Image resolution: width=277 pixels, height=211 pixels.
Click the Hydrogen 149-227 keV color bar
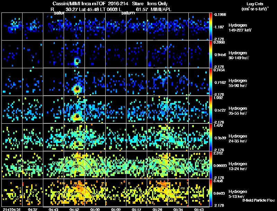click(211, 27)
